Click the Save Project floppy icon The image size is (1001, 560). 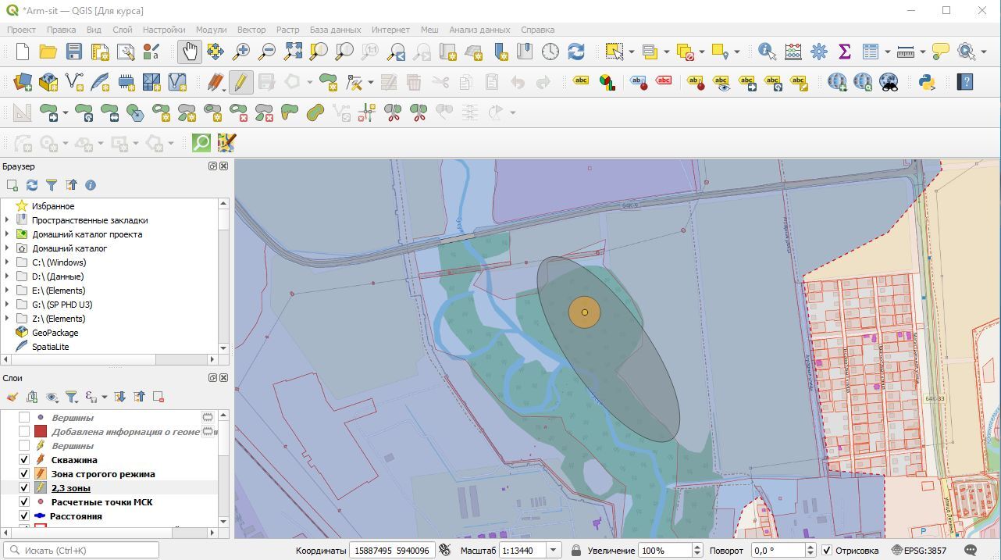[73, 52]
